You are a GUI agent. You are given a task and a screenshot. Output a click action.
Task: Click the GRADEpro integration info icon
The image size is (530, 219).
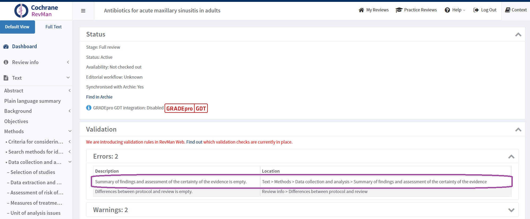coord(89,108)
